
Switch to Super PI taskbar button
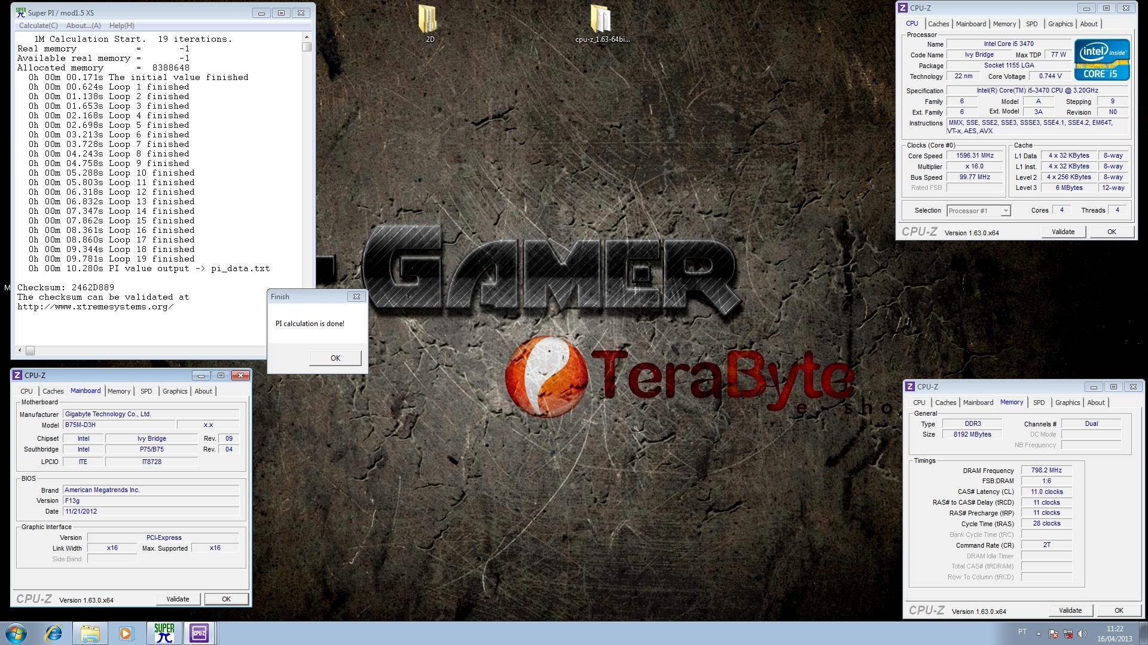[x=164, y=633]
